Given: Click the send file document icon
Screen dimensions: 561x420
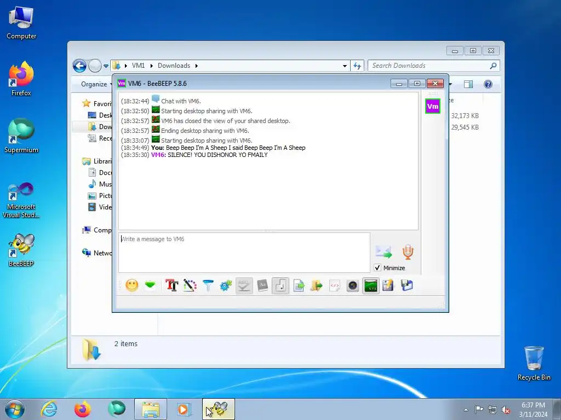Looking at the screenshot, I should 299,285.
